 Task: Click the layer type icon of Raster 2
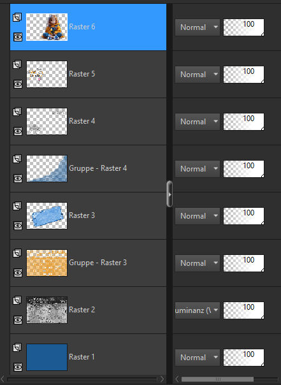pos(17,300)
